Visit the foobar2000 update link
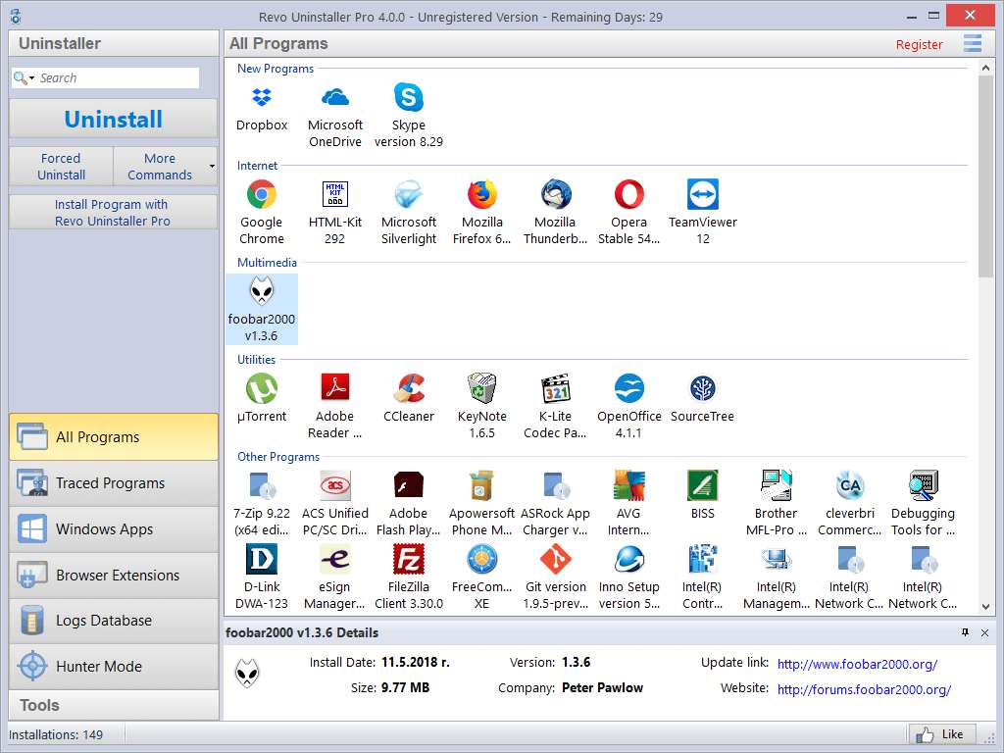This screenshot has width=1004, height=753. click(x=856, y=664)
